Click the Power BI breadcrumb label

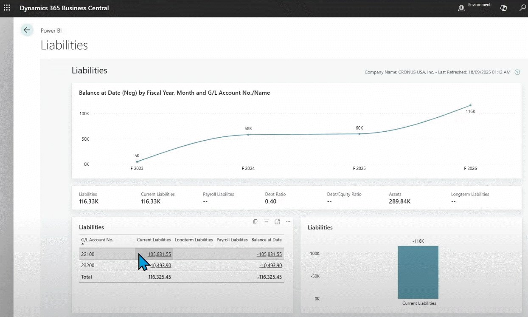click(51, 31)
